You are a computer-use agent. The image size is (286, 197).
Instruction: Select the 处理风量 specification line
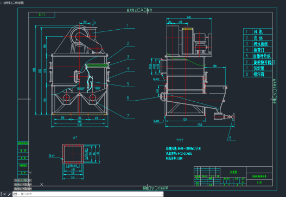(183, 149)
